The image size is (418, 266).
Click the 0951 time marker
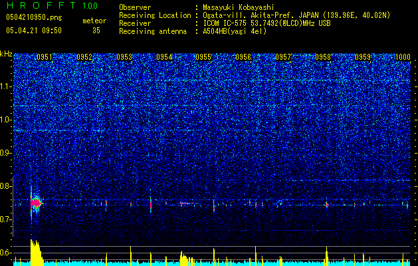coord(45,57)
